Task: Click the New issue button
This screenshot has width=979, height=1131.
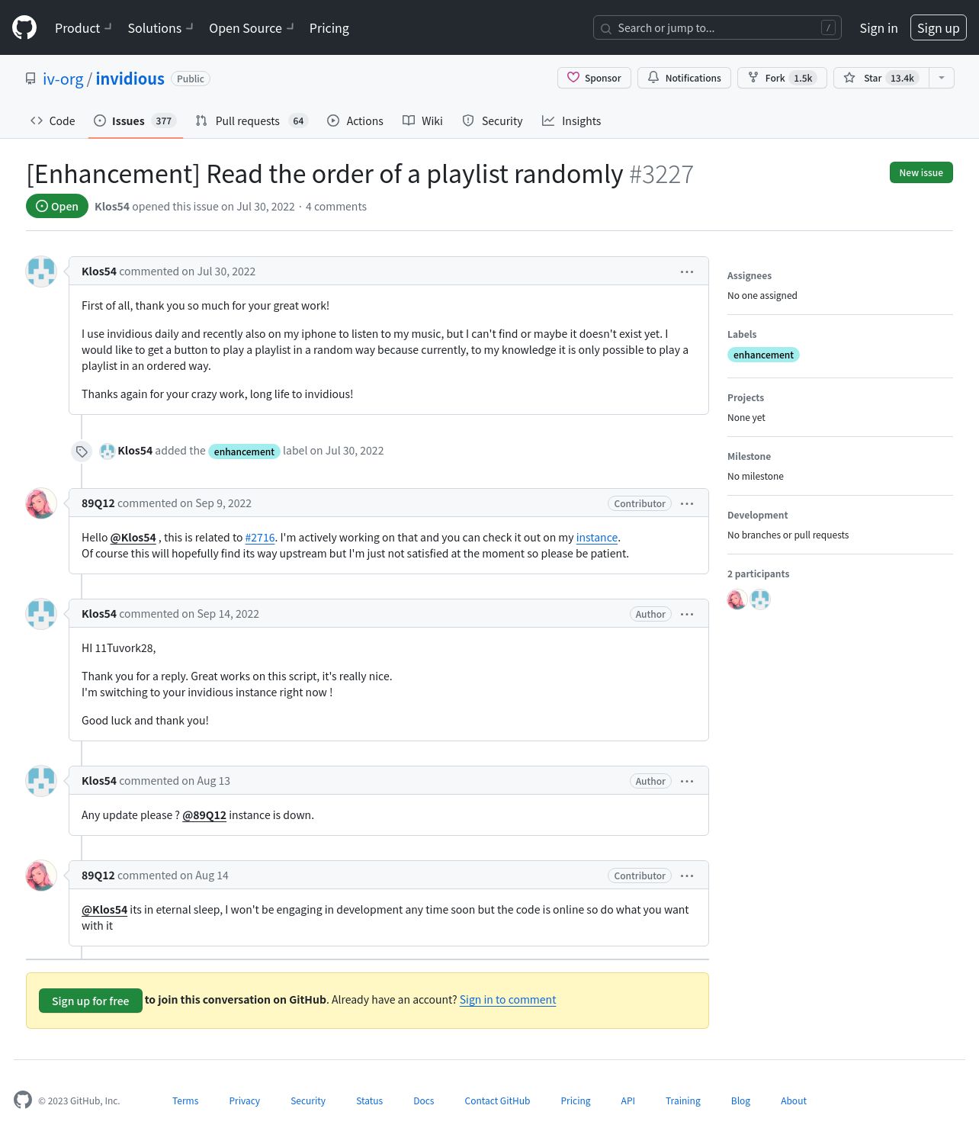Action: (921, 172)
